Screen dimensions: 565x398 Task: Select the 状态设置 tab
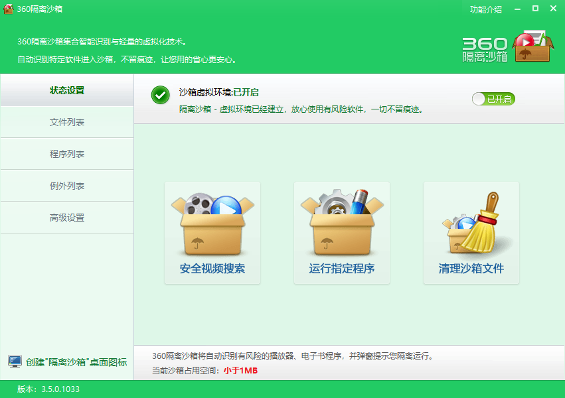click(x=67, y=90)
